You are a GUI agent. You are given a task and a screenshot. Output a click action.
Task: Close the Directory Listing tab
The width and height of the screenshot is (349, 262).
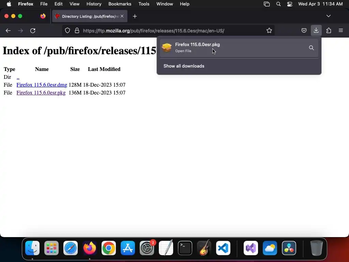(x=122, y=16)
